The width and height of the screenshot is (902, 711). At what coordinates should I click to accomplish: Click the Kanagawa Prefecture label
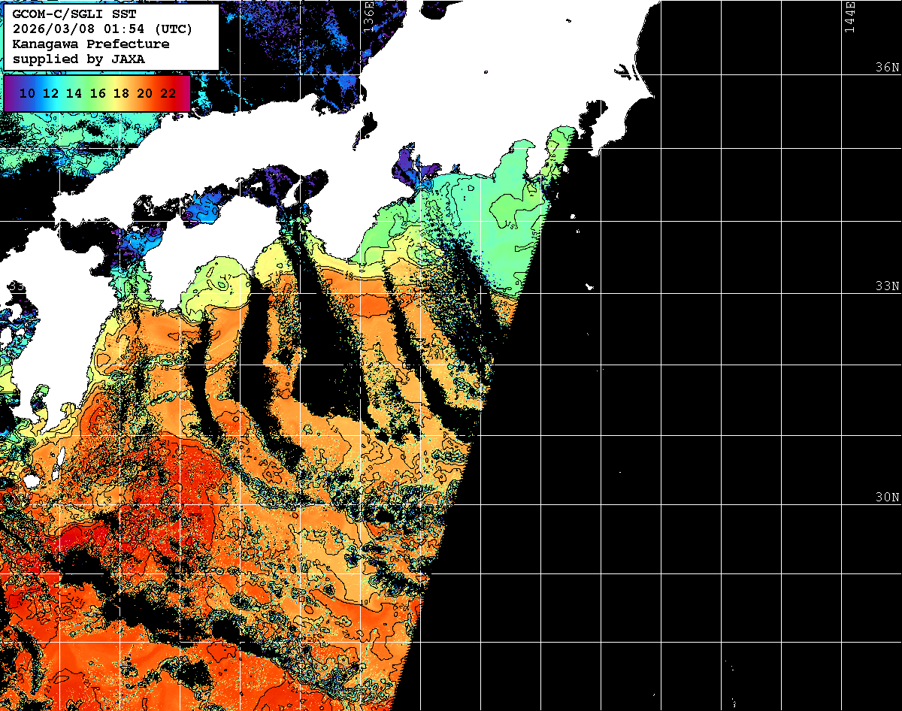90,44
